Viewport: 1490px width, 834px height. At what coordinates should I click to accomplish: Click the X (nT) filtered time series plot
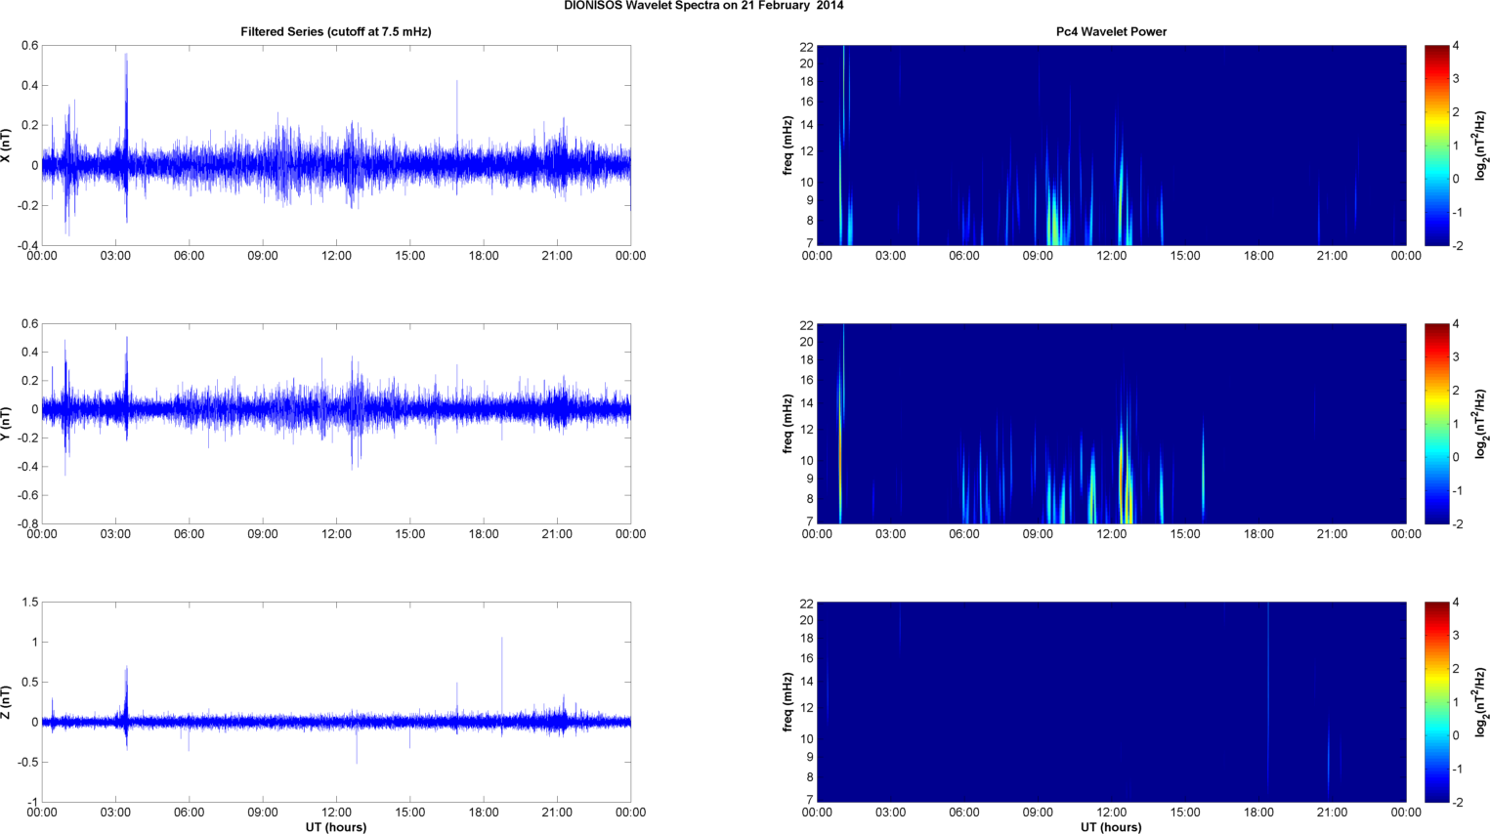[x=336, y=146]
